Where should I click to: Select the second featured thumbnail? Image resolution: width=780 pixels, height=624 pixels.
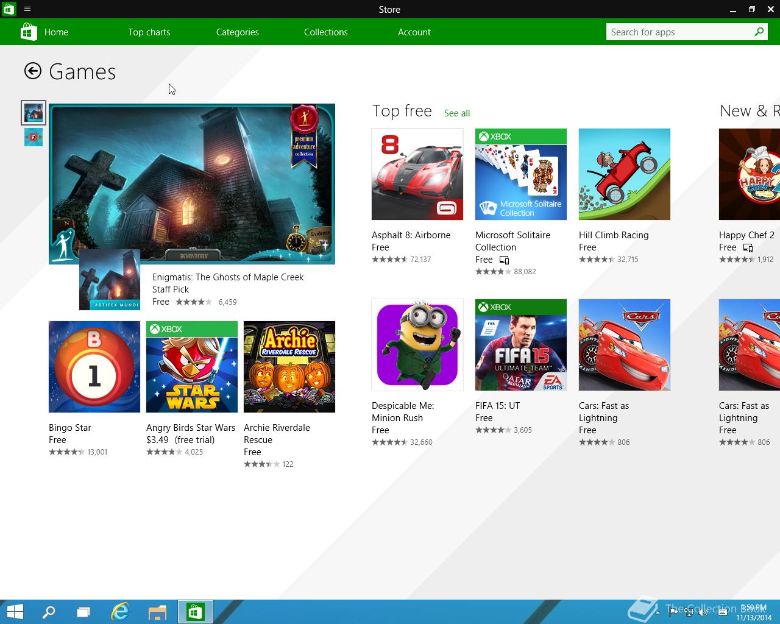(x=34, y=137)
